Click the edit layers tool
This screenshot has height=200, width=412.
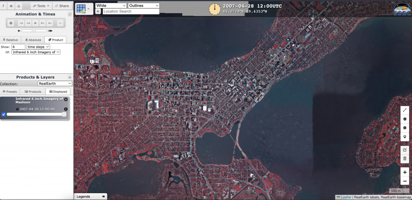[405, 150]
